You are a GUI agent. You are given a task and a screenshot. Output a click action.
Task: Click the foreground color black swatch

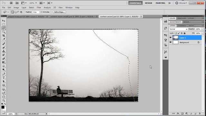pos(3,107)
